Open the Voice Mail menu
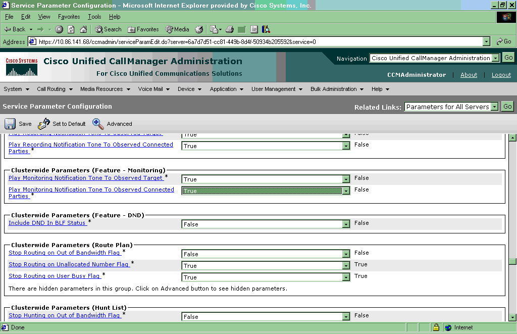Screen dimensions: 517x334 153,89
